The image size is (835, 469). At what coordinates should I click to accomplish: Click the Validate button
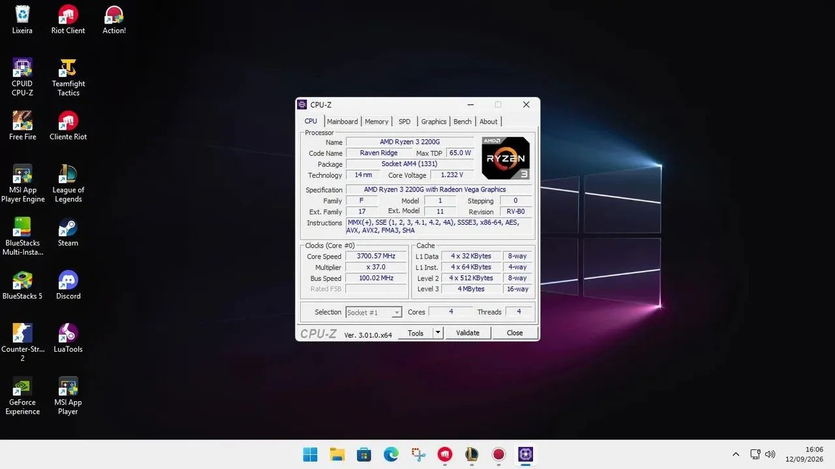[x=468, y=333]
